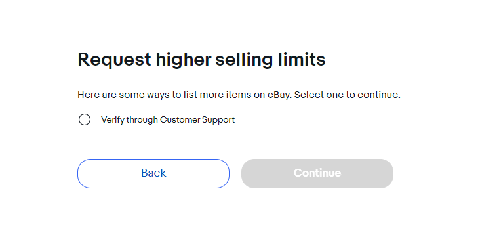The height and width of the screenshot is (237, 480).
Task: Click 'Select one to continue' sentence
Action: [x=347, y=95]
